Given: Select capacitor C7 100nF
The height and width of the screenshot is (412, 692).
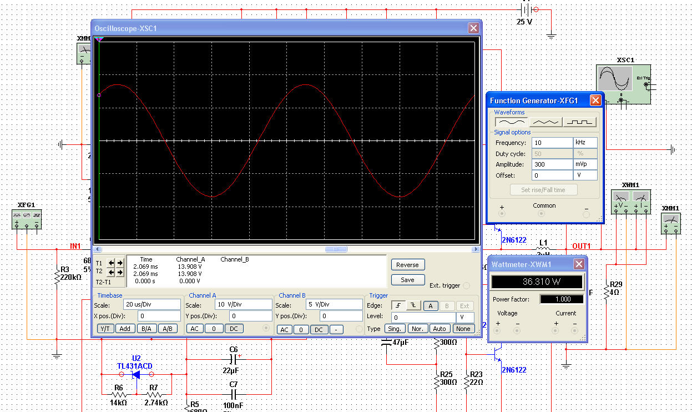Looking at the screenshot, I should click(234, 394).
